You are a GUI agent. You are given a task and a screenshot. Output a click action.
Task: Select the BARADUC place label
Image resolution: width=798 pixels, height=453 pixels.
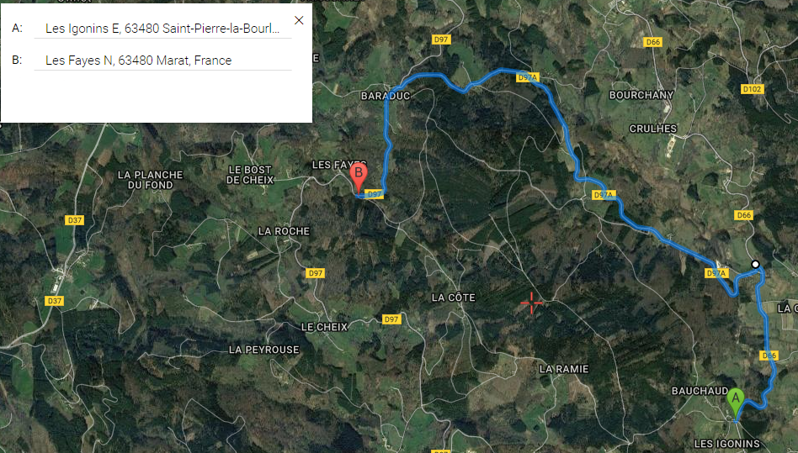386,96
